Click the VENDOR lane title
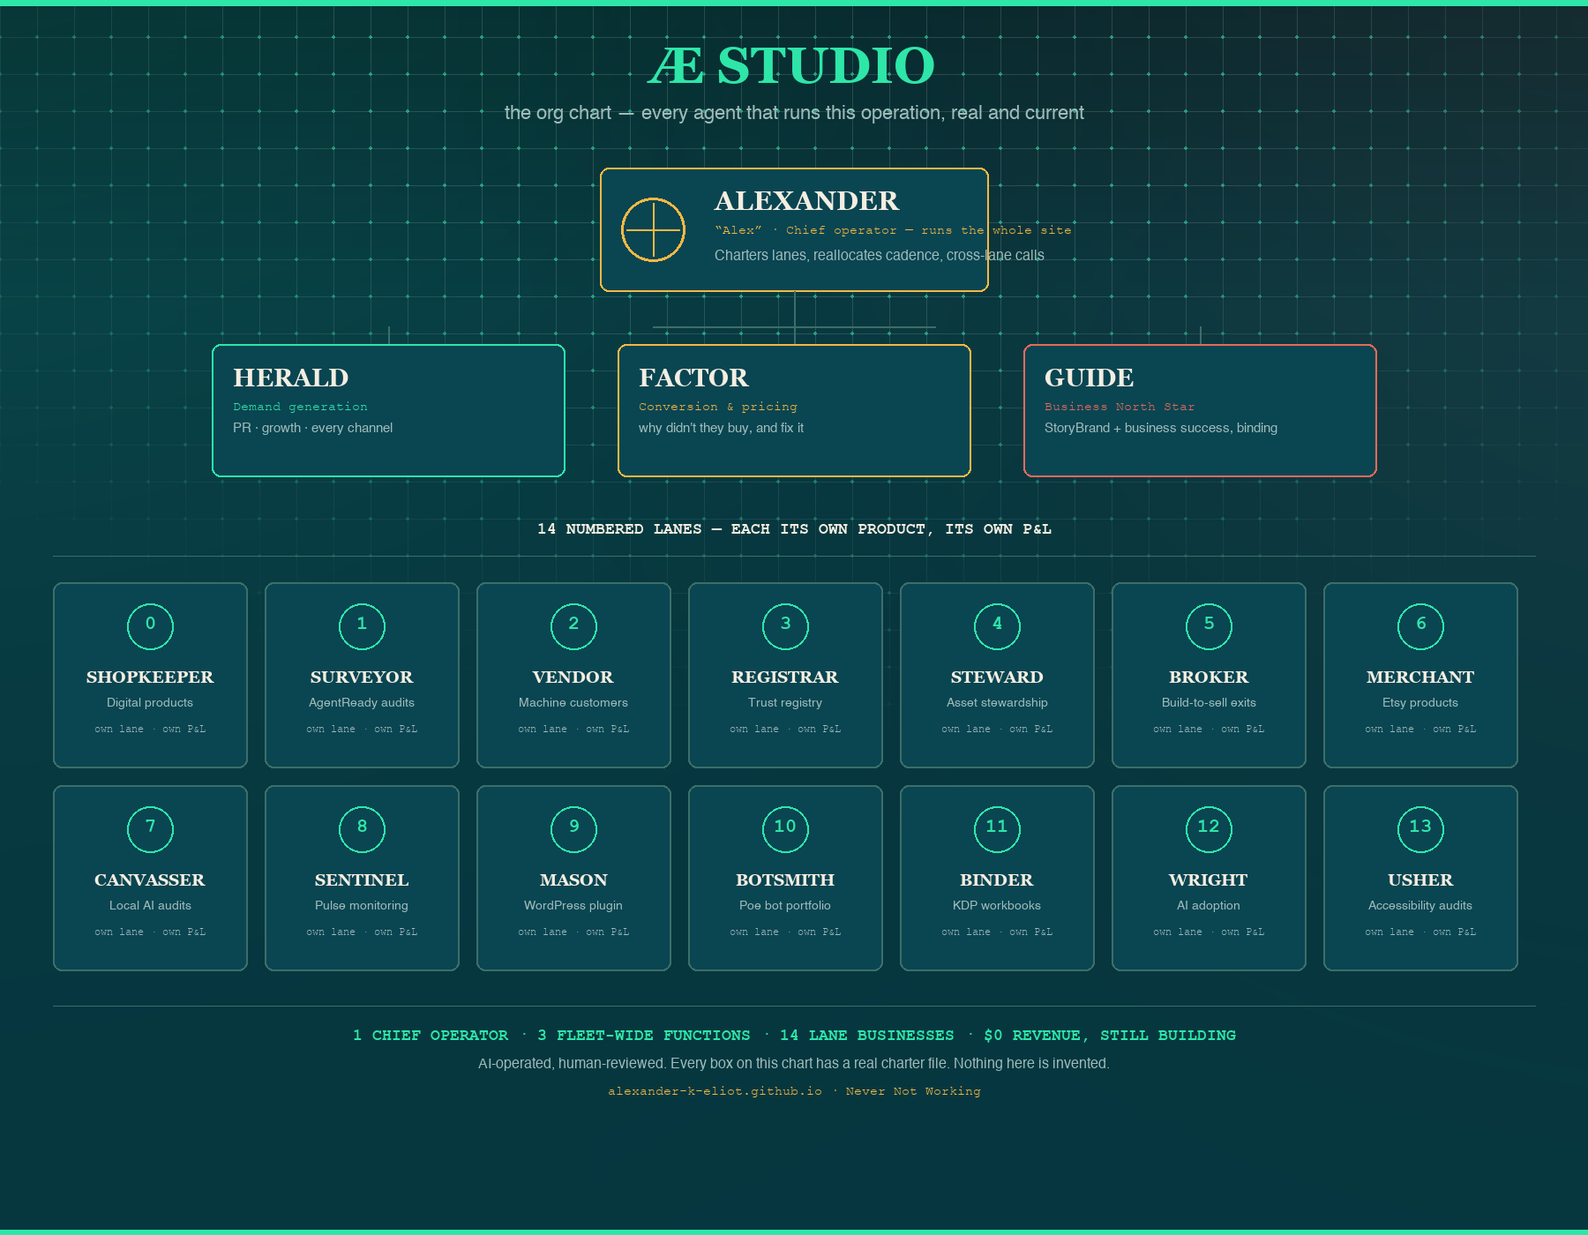Screen dimensions: 1588x1235 (573, 677)
